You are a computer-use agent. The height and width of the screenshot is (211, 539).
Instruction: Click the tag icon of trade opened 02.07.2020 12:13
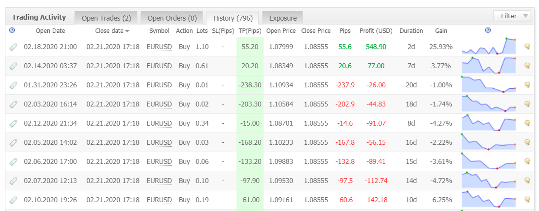click(x=13, y=181)
